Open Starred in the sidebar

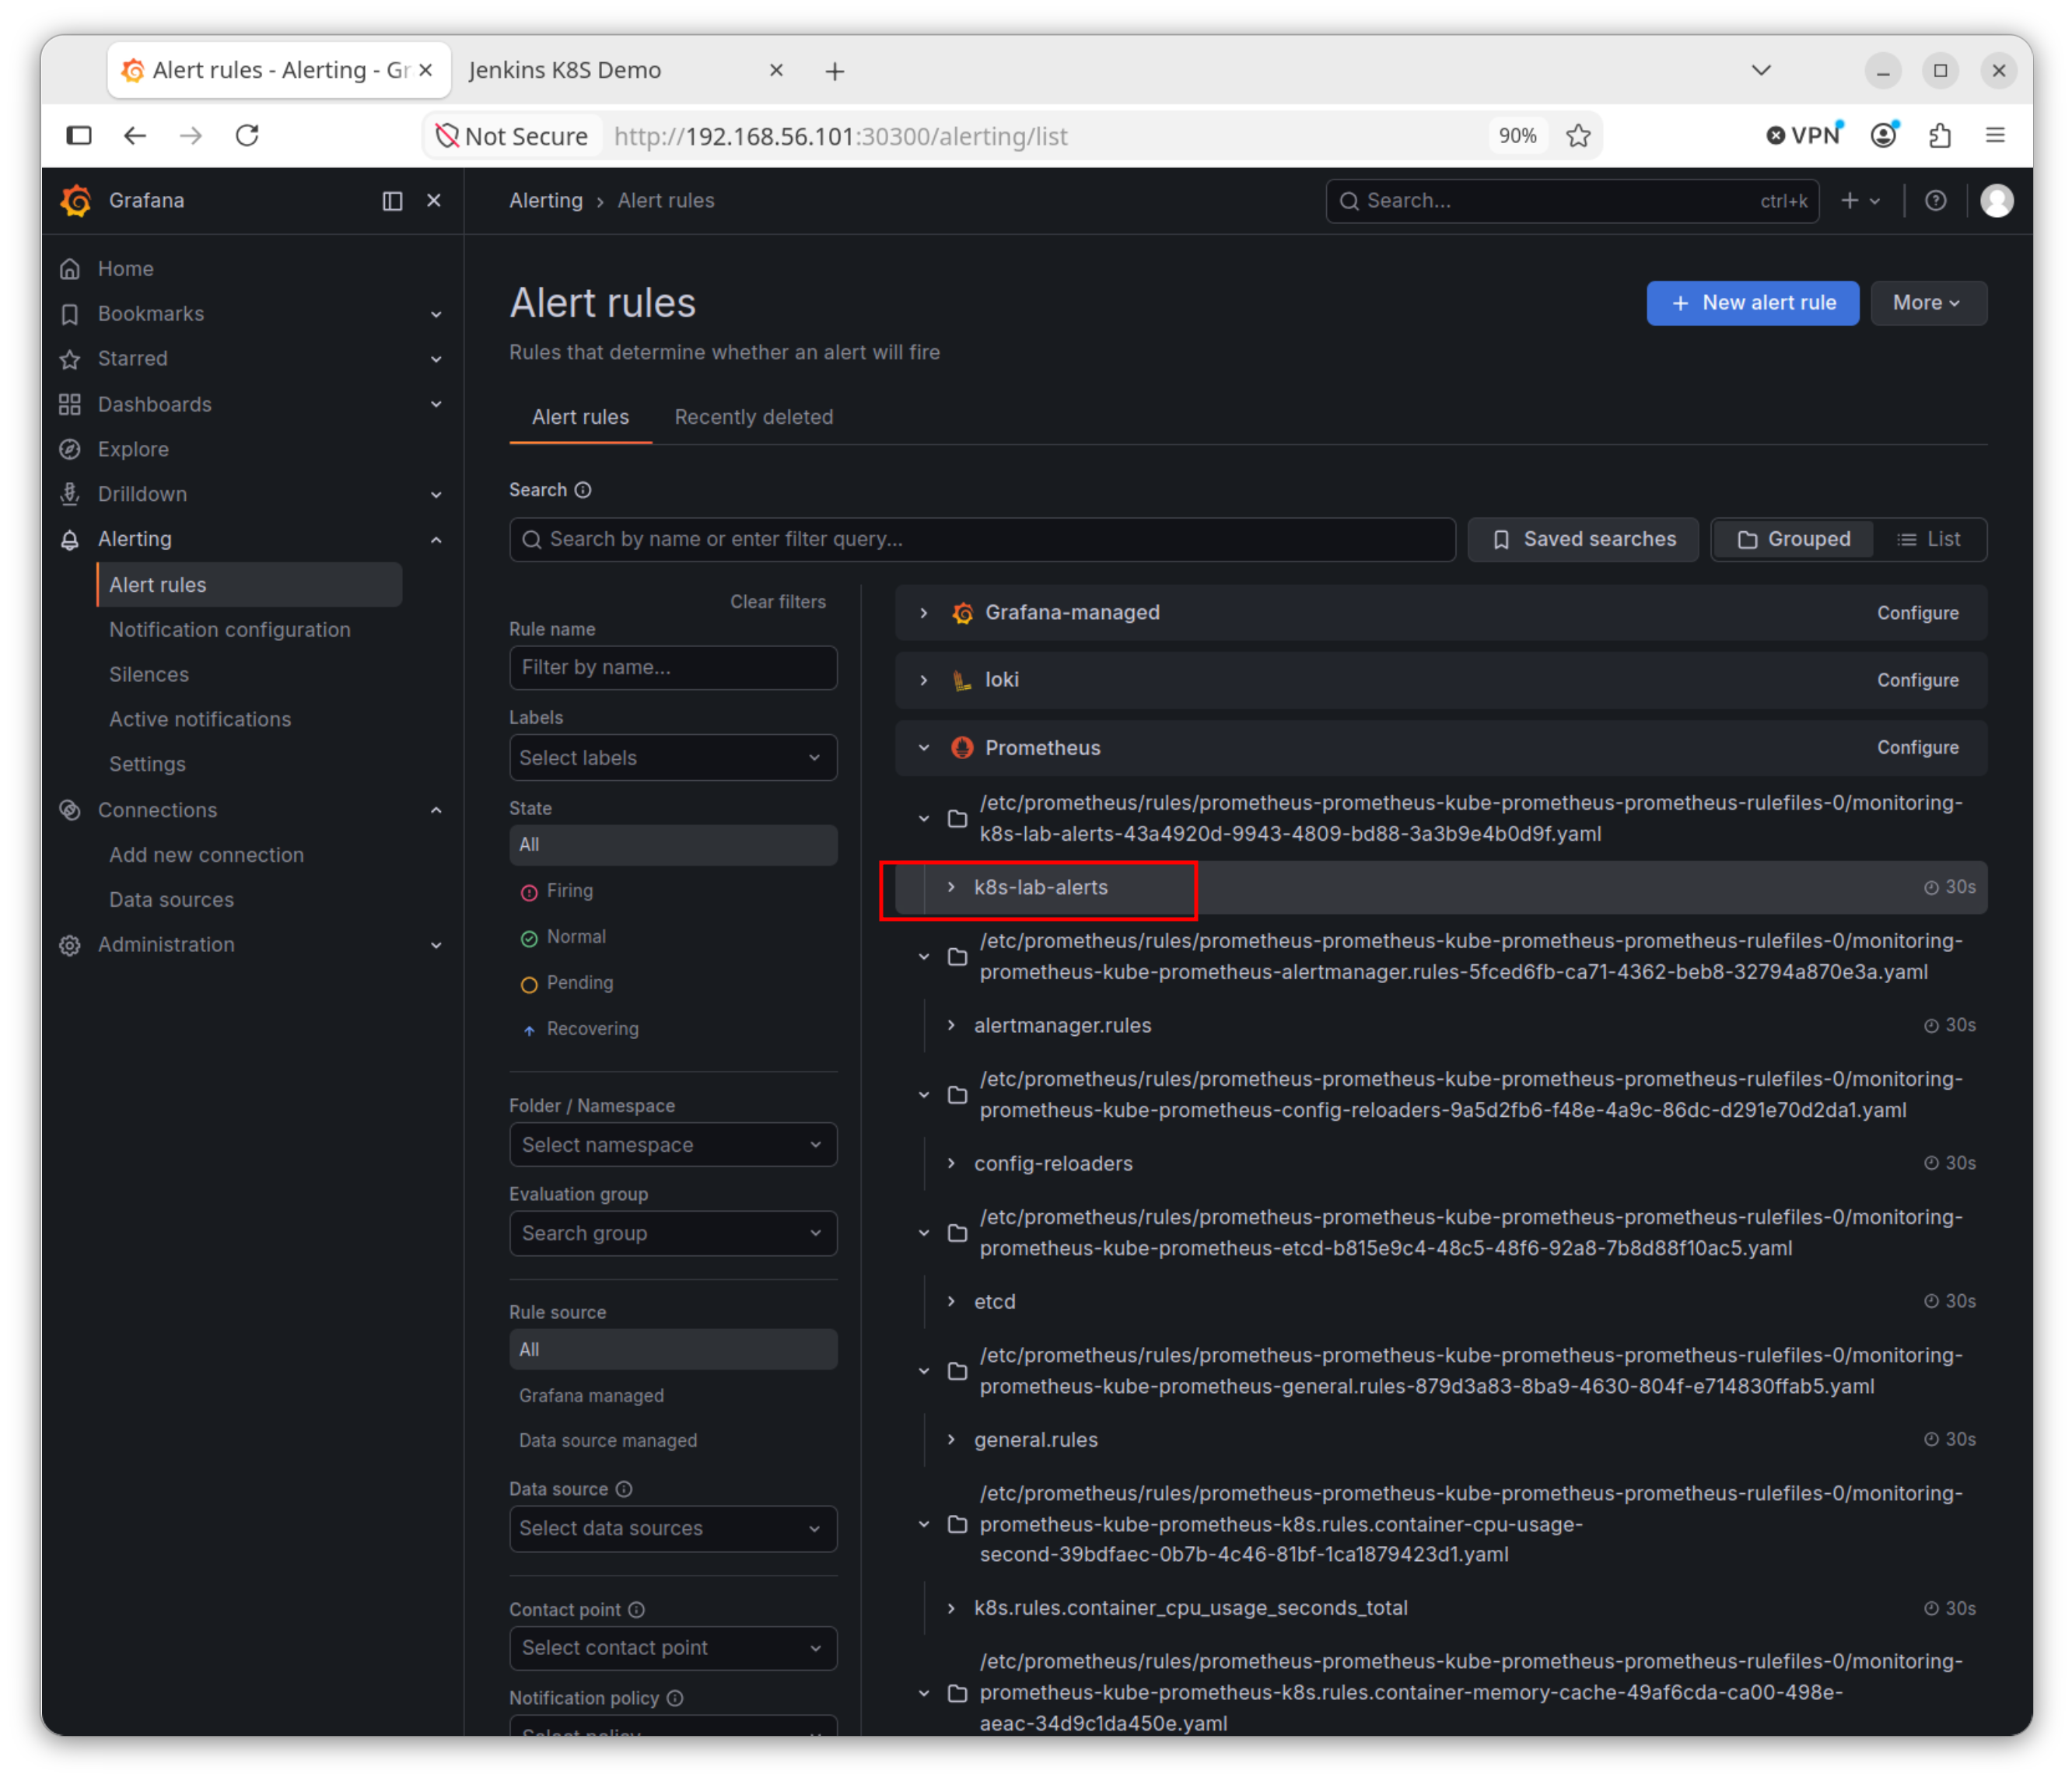click(x=132, y=359)
